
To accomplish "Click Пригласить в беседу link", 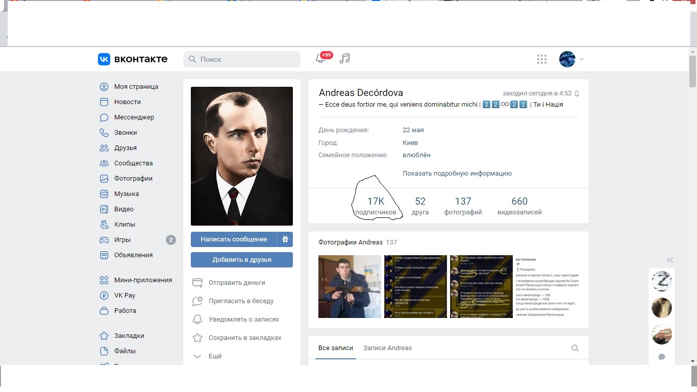I will [x=241, y=301].
